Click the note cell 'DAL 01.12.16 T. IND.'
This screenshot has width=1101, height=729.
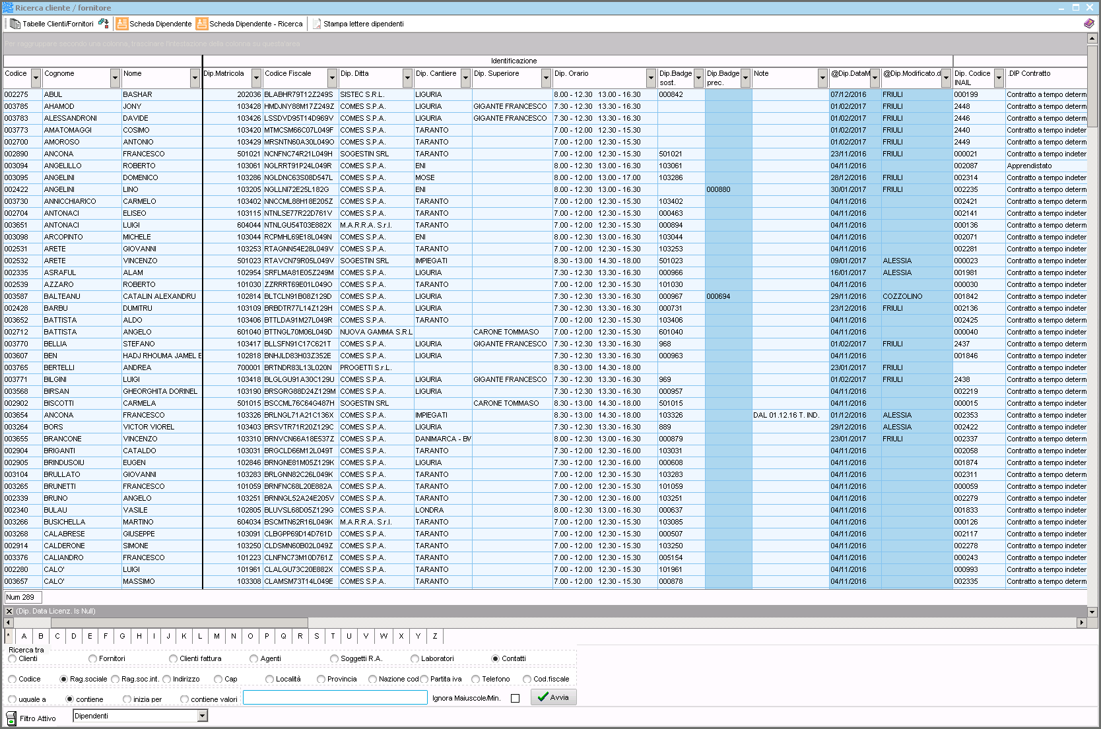pos(790,415)
